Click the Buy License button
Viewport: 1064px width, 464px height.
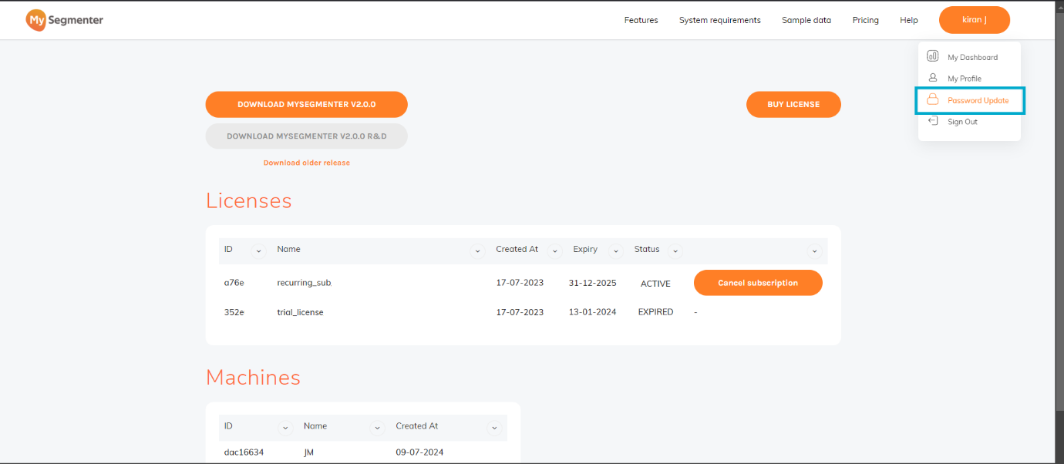[x=793, y=104]
